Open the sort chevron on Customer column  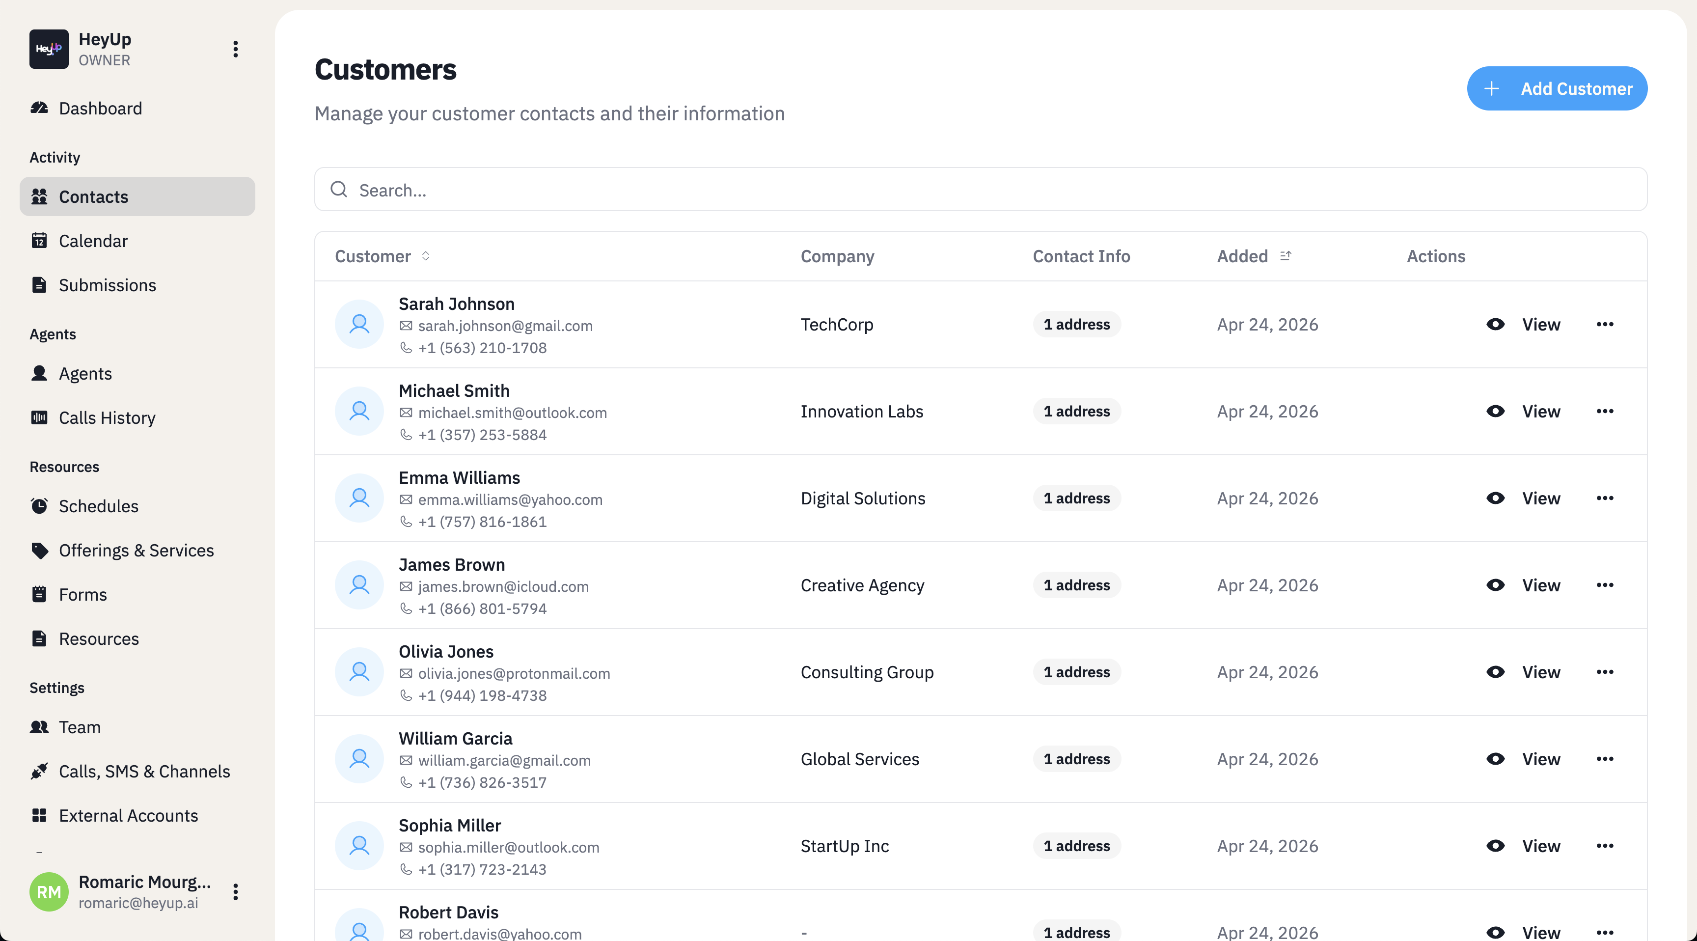point(426,256)
